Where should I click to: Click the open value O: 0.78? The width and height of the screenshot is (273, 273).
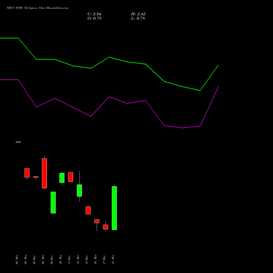pyautogui.click(x=94, y=19)
